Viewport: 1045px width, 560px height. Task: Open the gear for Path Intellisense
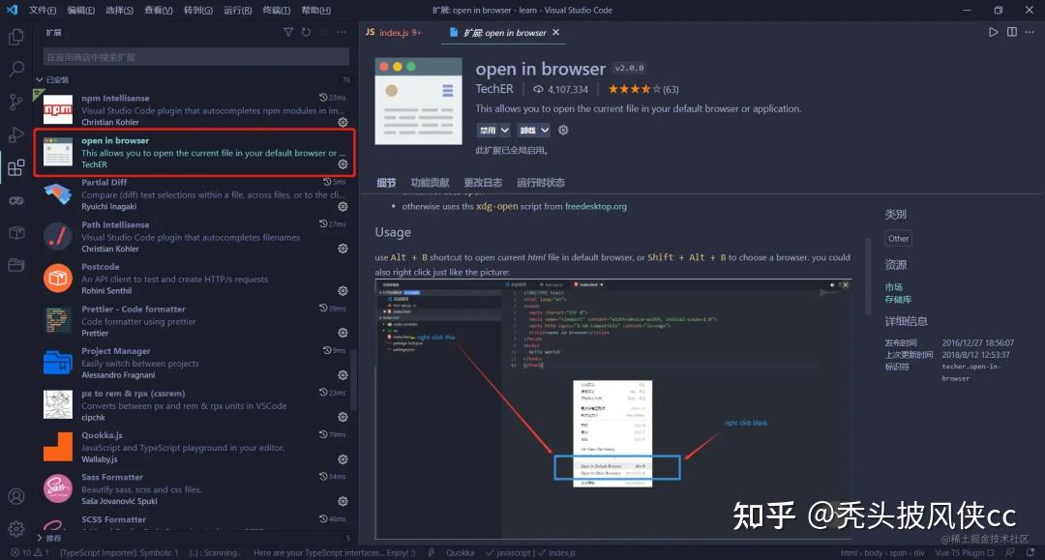343,249
